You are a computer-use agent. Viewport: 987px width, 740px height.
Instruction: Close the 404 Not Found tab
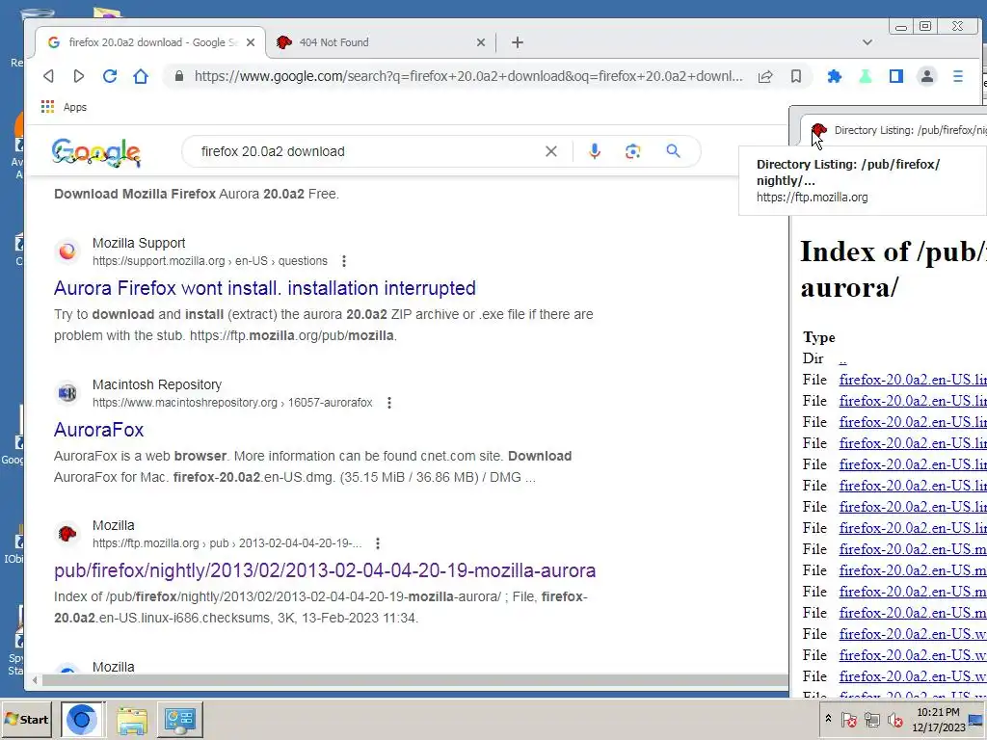point(481,42)
